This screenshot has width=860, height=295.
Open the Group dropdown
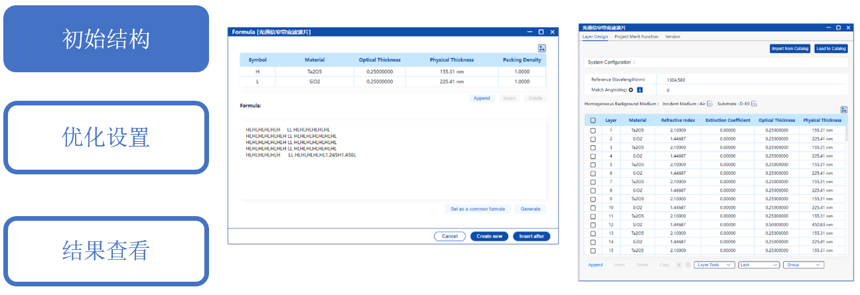pyautogui.click(x=804, y=265)
